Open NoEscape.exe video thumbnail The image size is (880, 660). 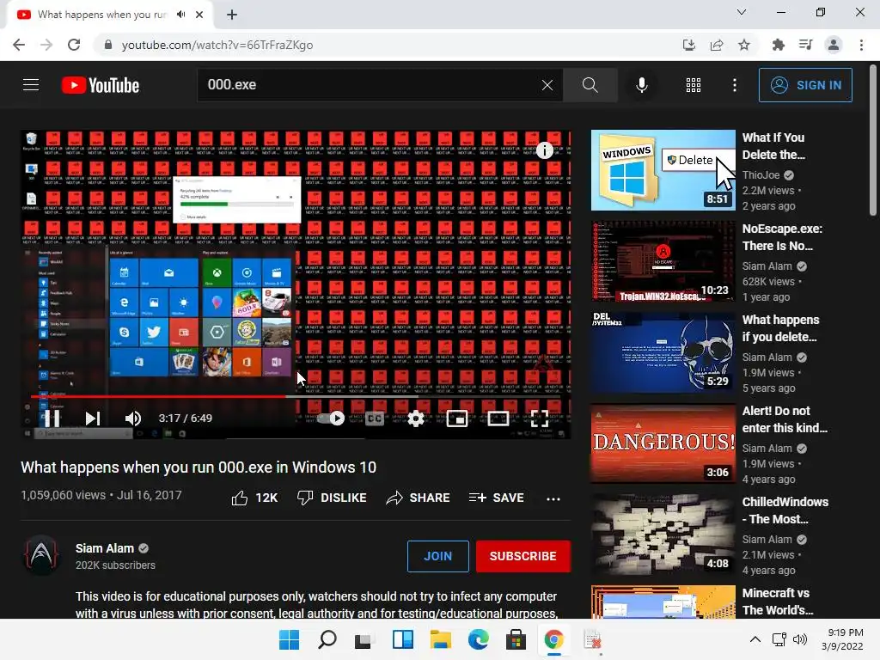[x=663, y=261]
